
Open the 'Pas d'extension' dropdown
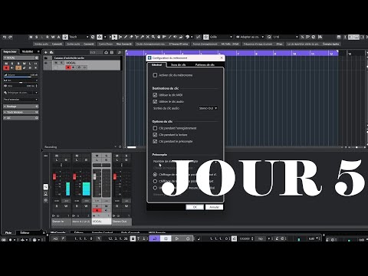click(21, 100)
